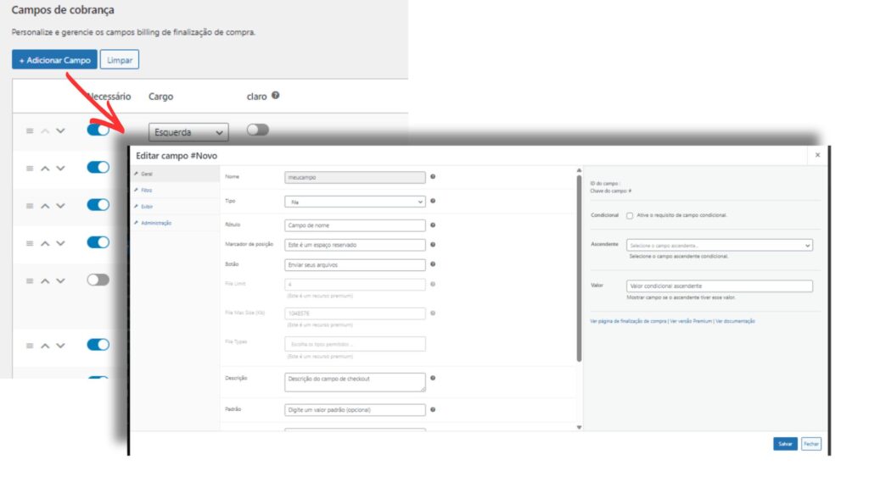Switch to the Filtro tab

[x=146, y=190]
